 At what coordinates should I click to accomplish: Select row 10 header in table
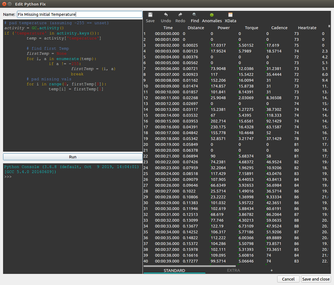146,86
